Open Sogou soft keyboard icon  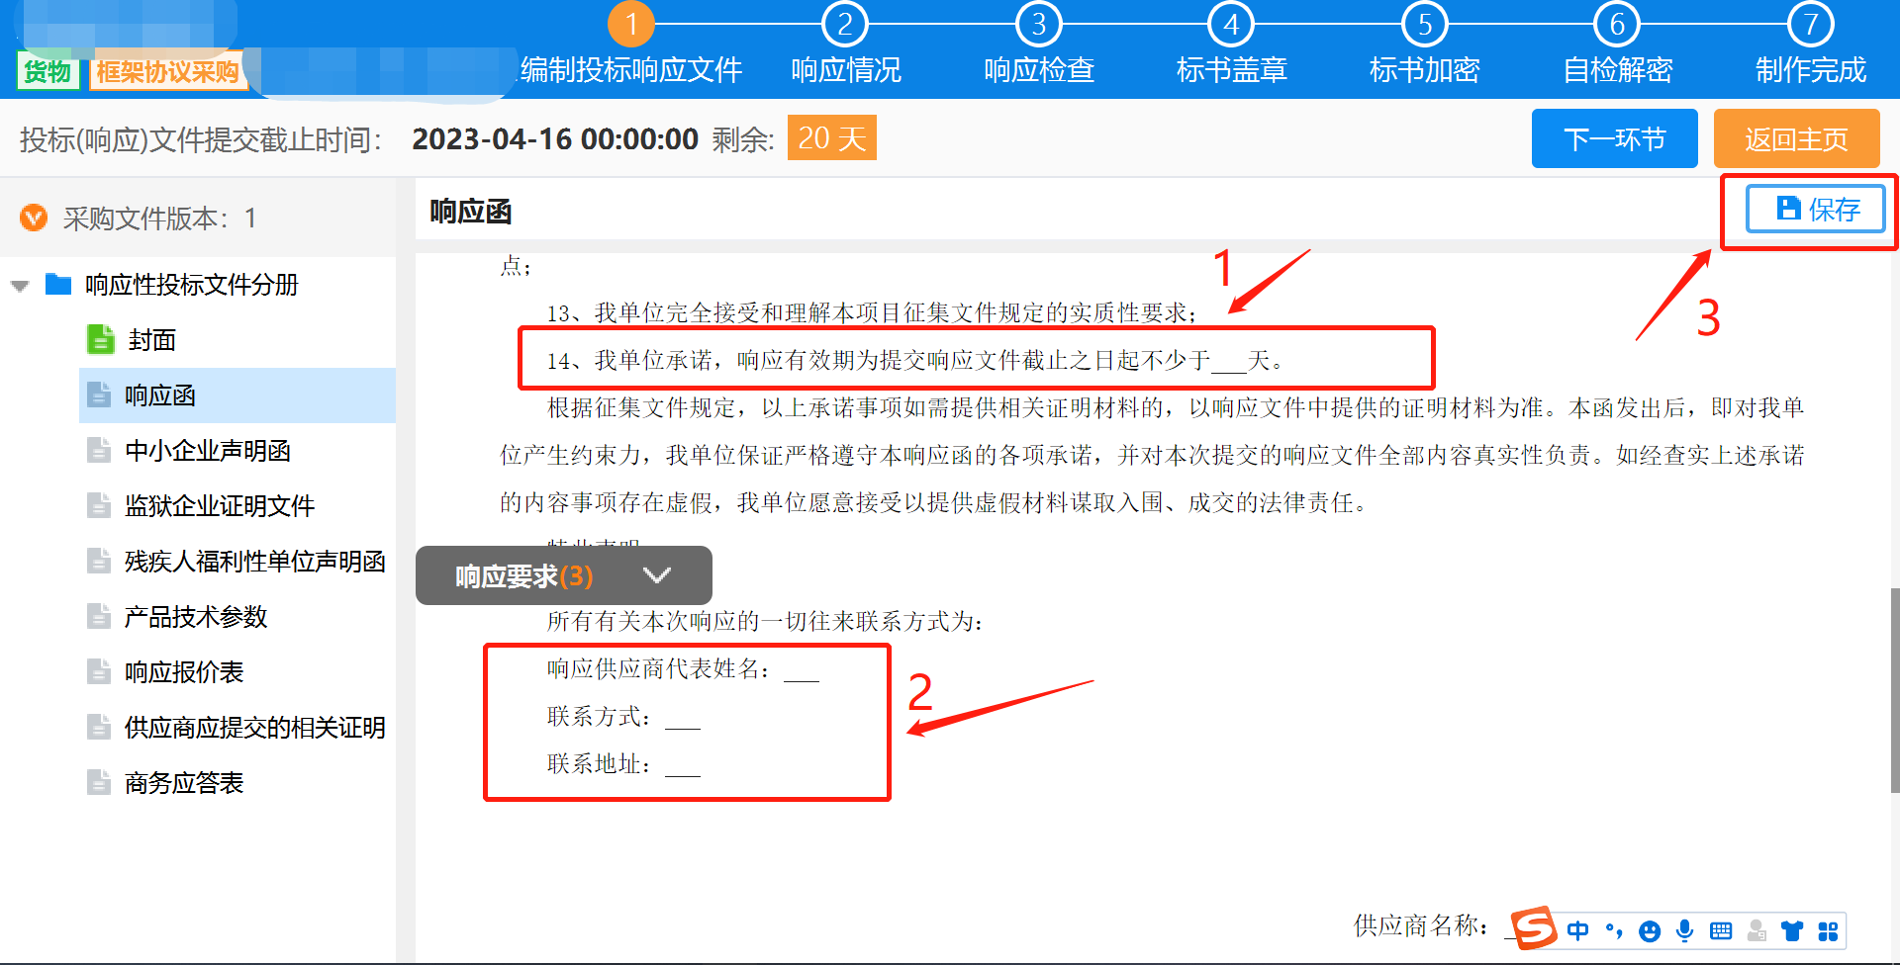pos(1721,930)
